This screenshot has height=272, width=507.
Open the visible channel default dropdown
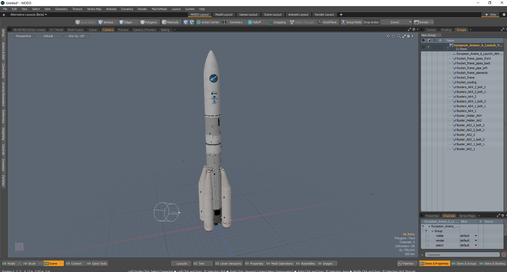point(468,236)
